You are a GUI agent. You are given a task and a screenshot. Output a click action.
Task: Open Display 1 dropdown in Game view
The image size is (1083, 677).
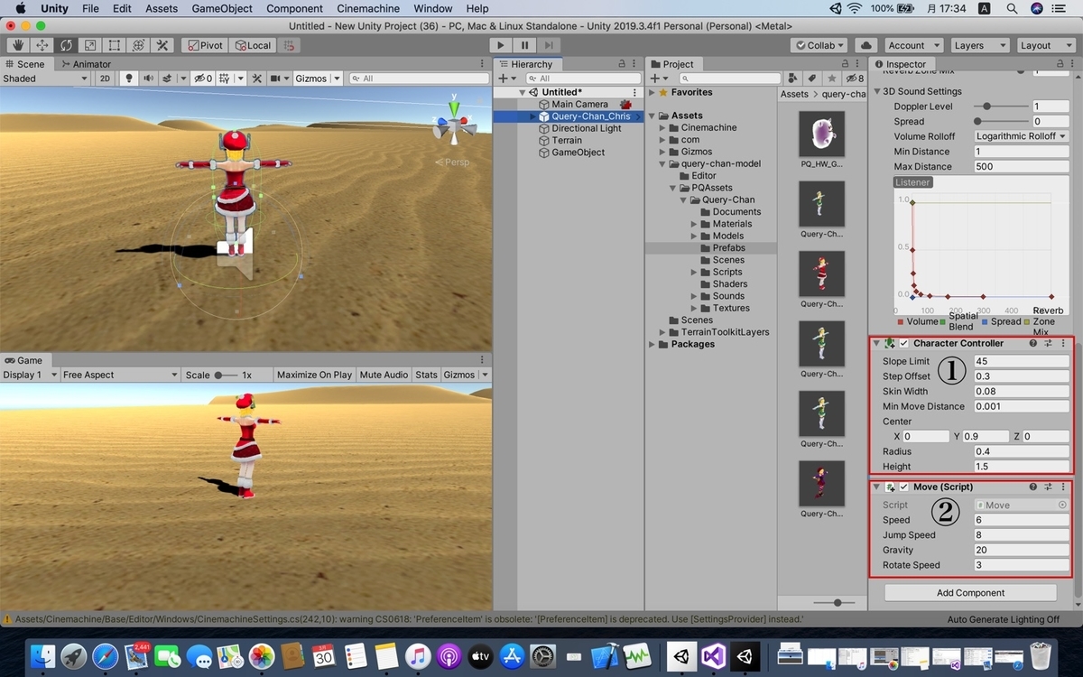30,375
